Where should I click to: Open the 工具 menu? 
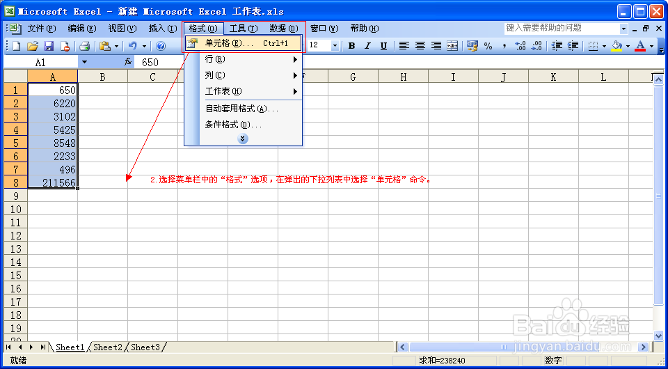pyautogui.click(x=244, y=29)
